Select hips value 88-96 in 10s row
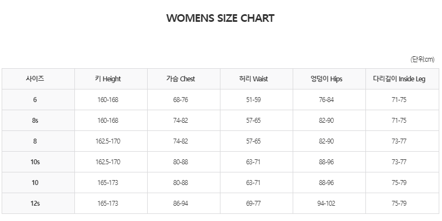 tap(326, 162)
